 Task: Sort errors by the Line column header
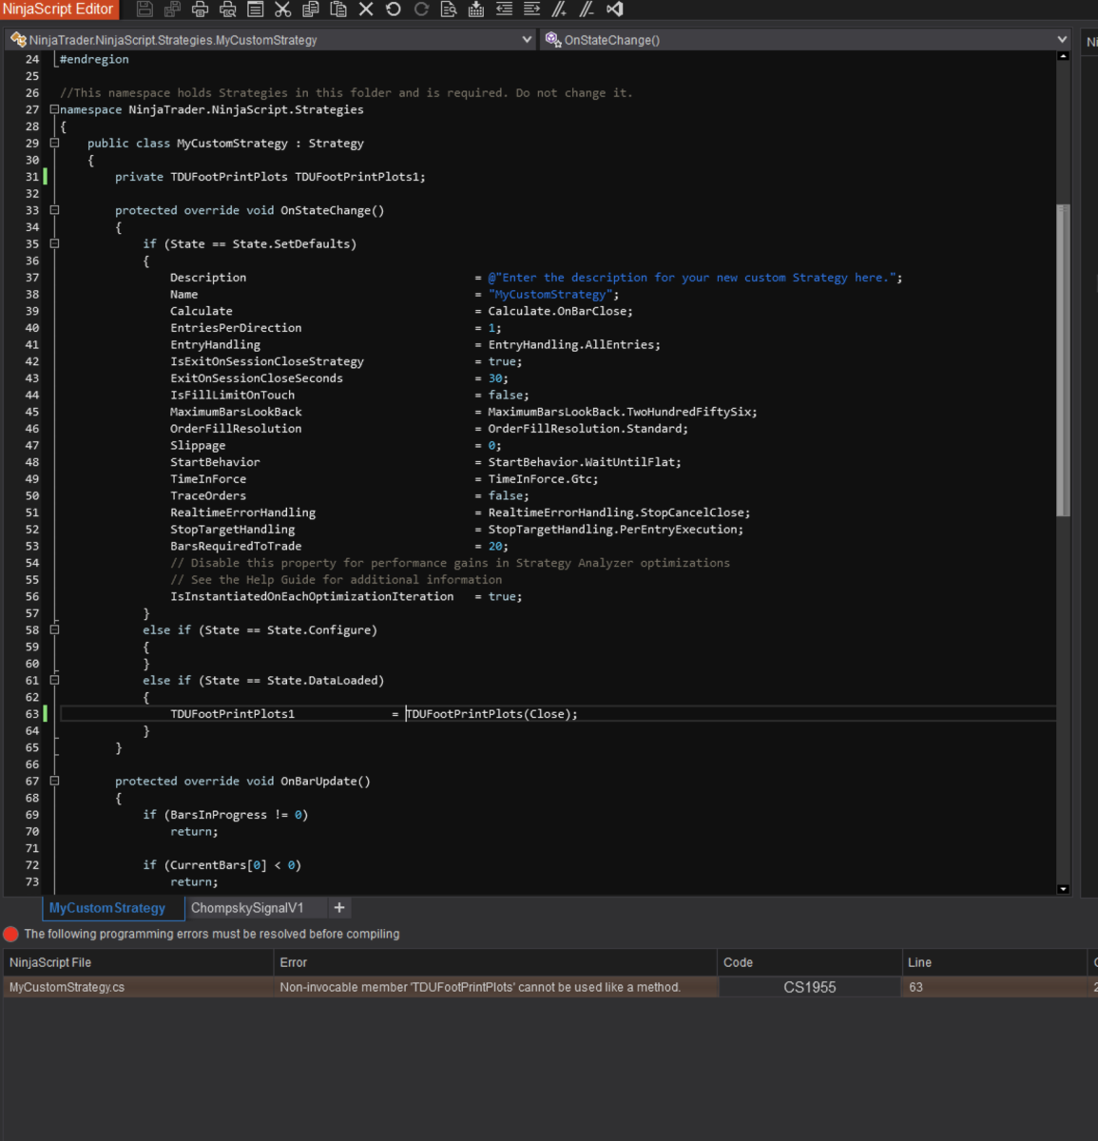click(x=993, y=962)
